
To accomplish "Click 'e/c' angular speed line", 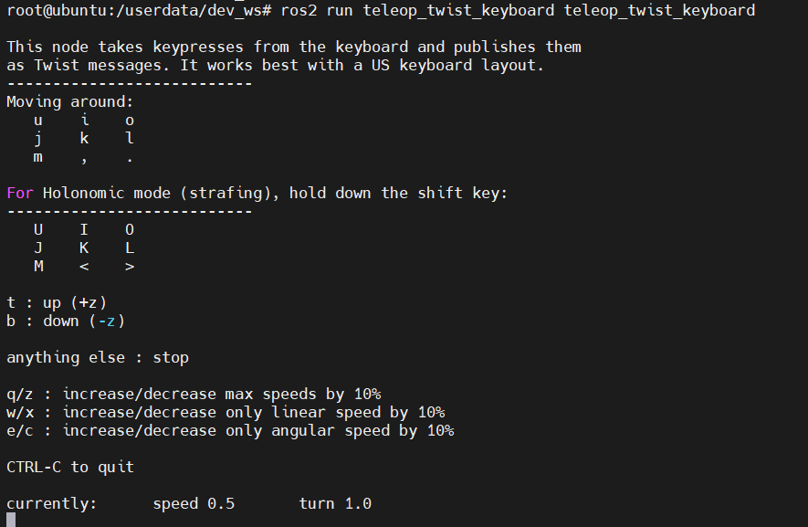I will coord(230,430).
